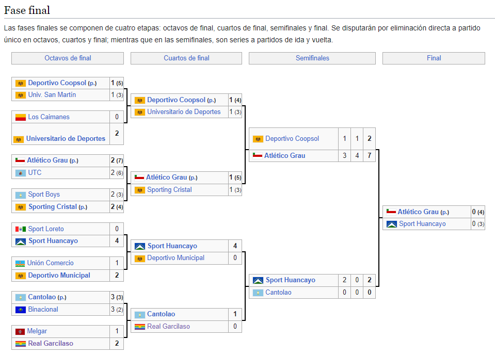
Task: Click flag icon next to Binacional
Action: pos(21,310)
